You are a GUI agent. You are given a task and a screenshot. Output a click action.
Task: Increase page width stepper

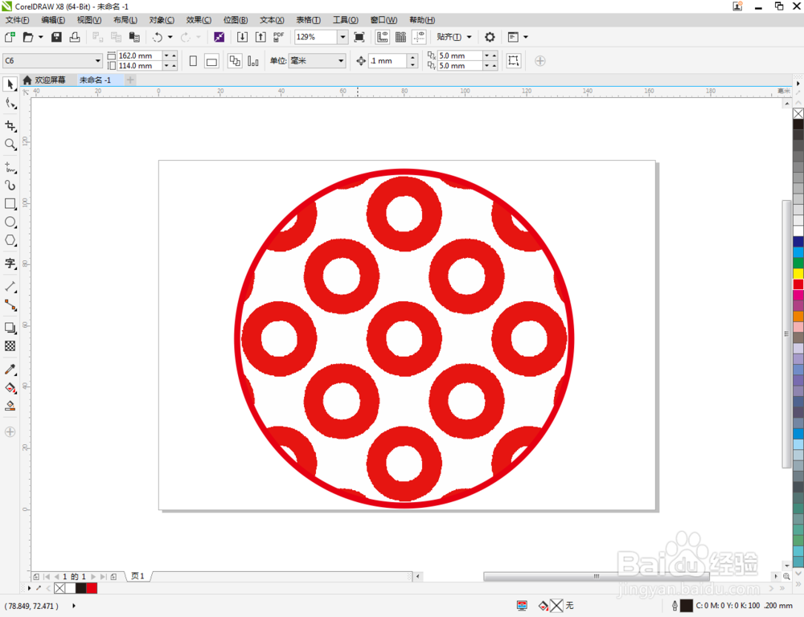tap(174, 56)
